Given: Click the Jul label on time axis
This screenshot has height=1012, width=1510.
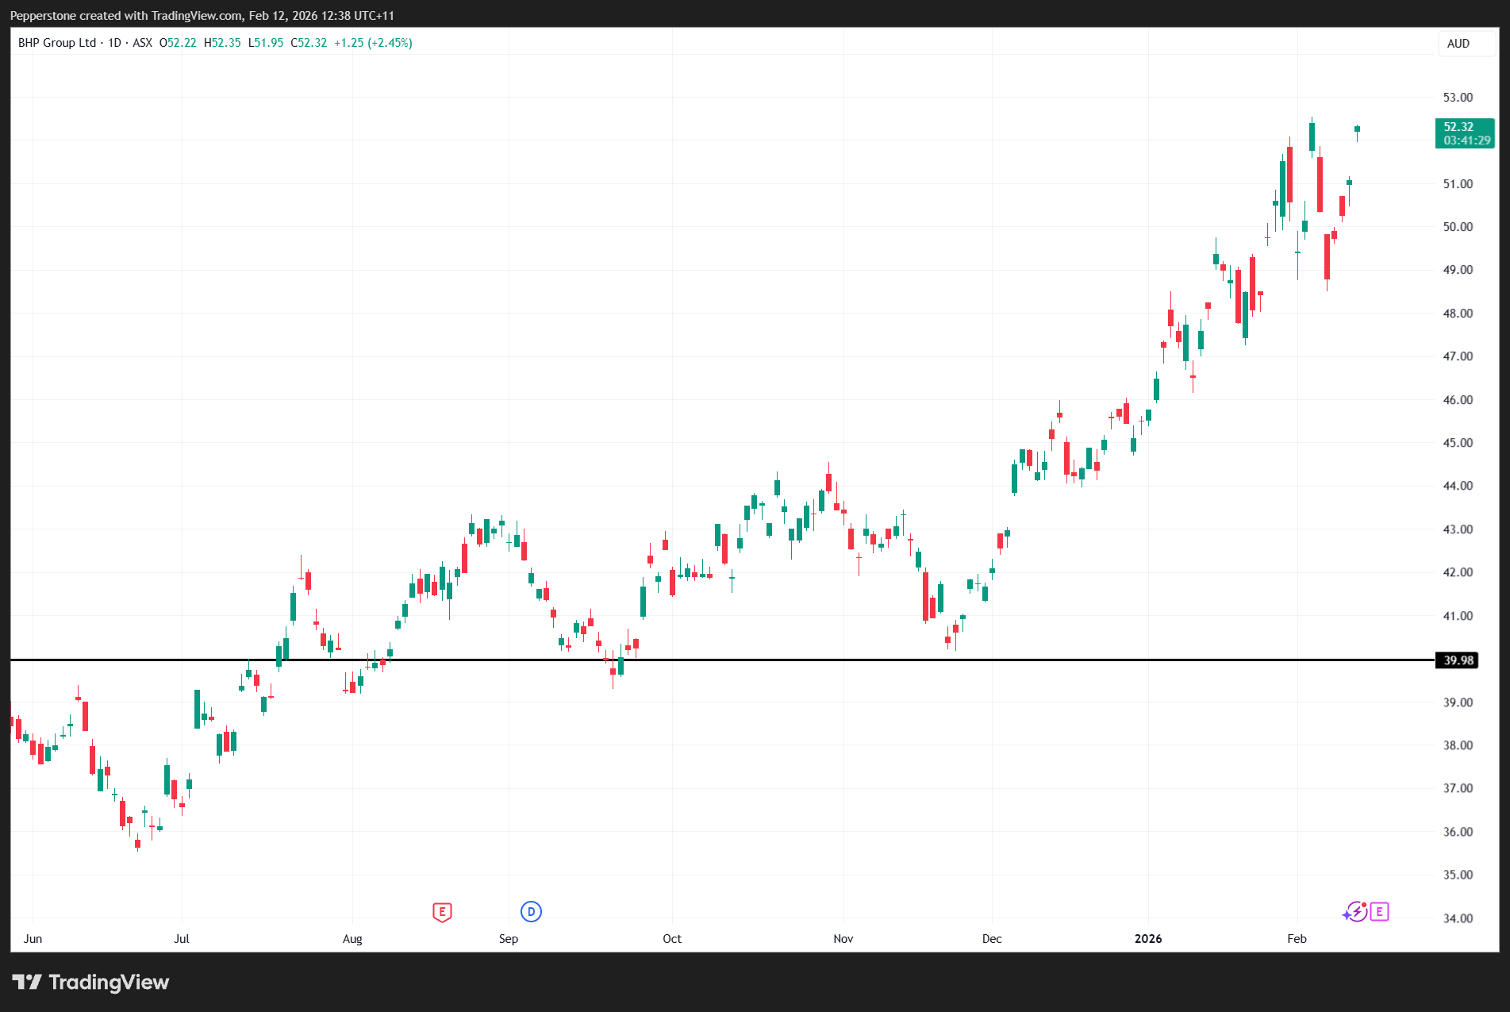Looking at the screenshot, I should point(182,939).
